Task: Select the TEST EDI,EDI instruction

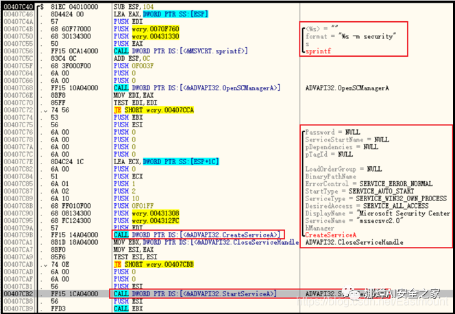Action: 136,103
